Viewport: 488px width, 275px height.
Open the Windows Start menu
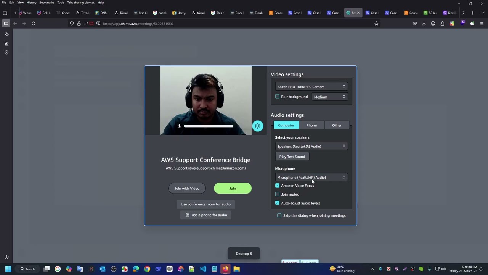(x=8, y=269)
